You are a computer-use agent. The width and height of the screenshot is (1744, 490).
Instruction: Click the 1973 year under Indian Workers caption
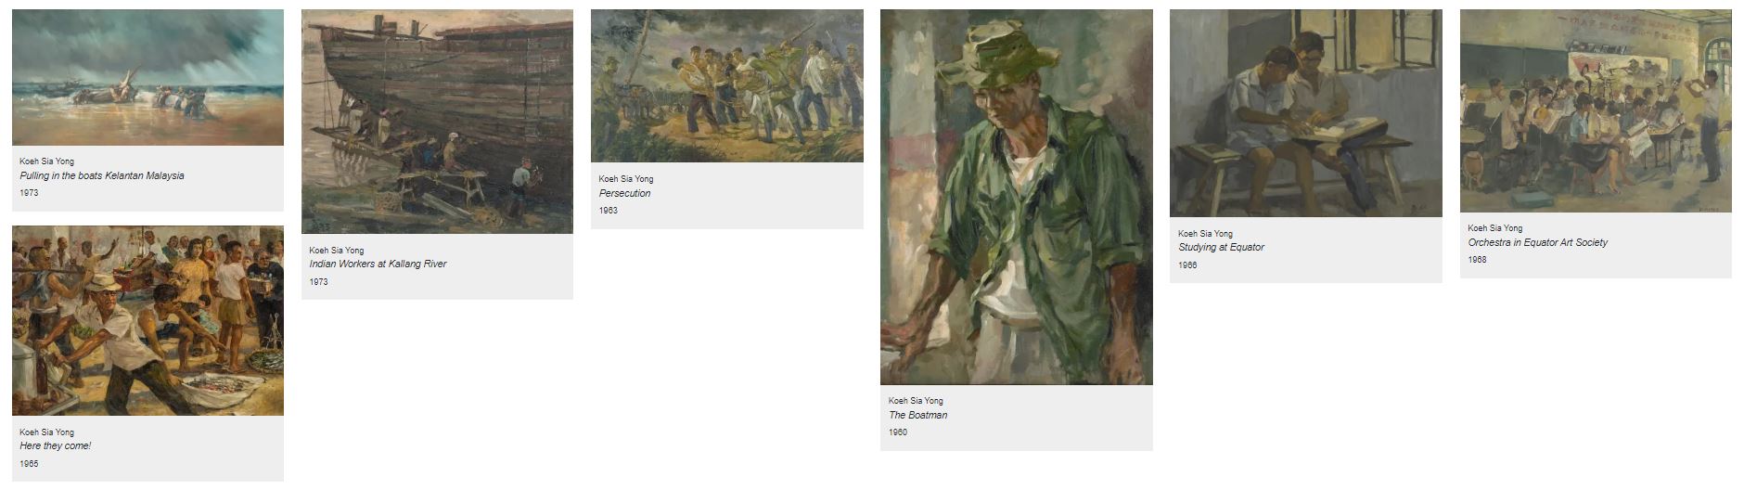[x=318, y=282]
